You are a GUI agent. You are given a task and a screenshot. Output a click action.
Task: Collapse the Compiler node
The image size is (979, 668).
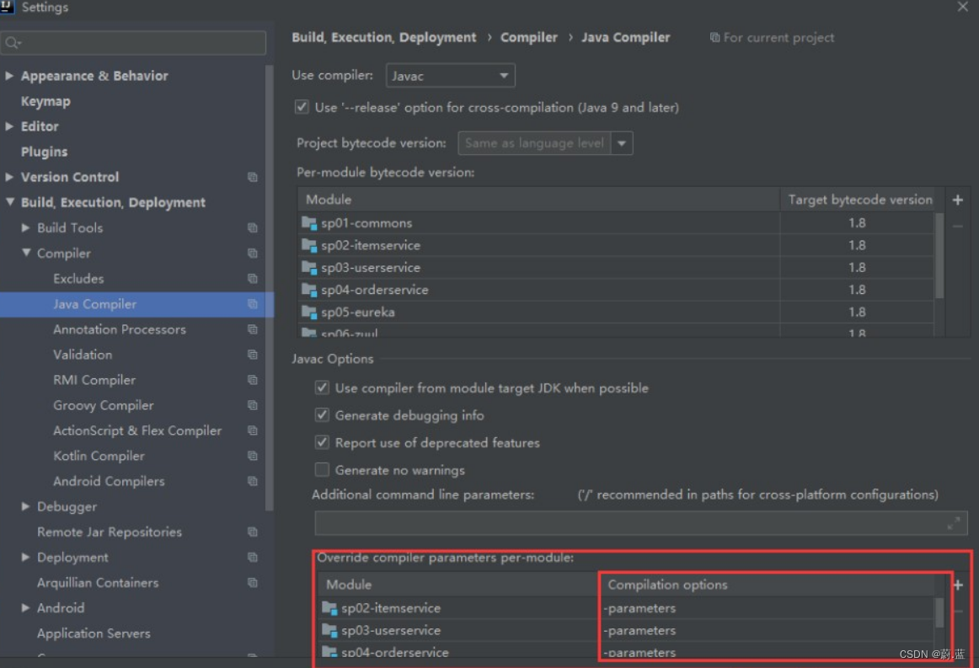point(25,253)
